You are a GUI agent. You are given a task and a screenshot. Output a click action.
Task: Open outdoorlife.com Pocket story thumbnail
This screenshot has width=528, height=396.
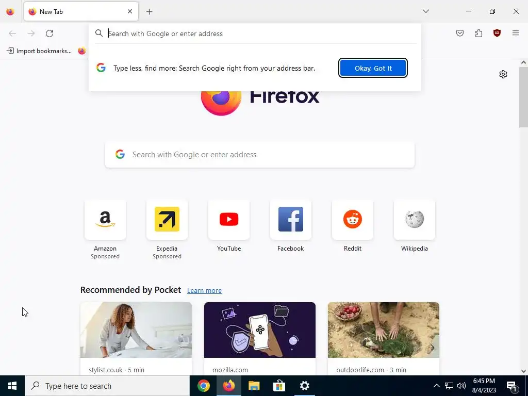[384, 330]
